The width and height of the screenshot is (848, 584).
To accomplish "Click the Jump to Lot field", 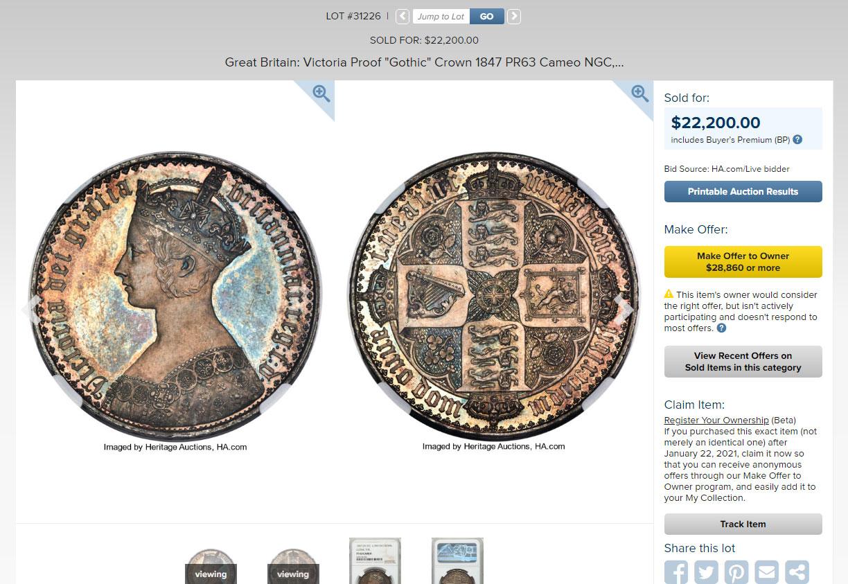I will tap(441, 17).
